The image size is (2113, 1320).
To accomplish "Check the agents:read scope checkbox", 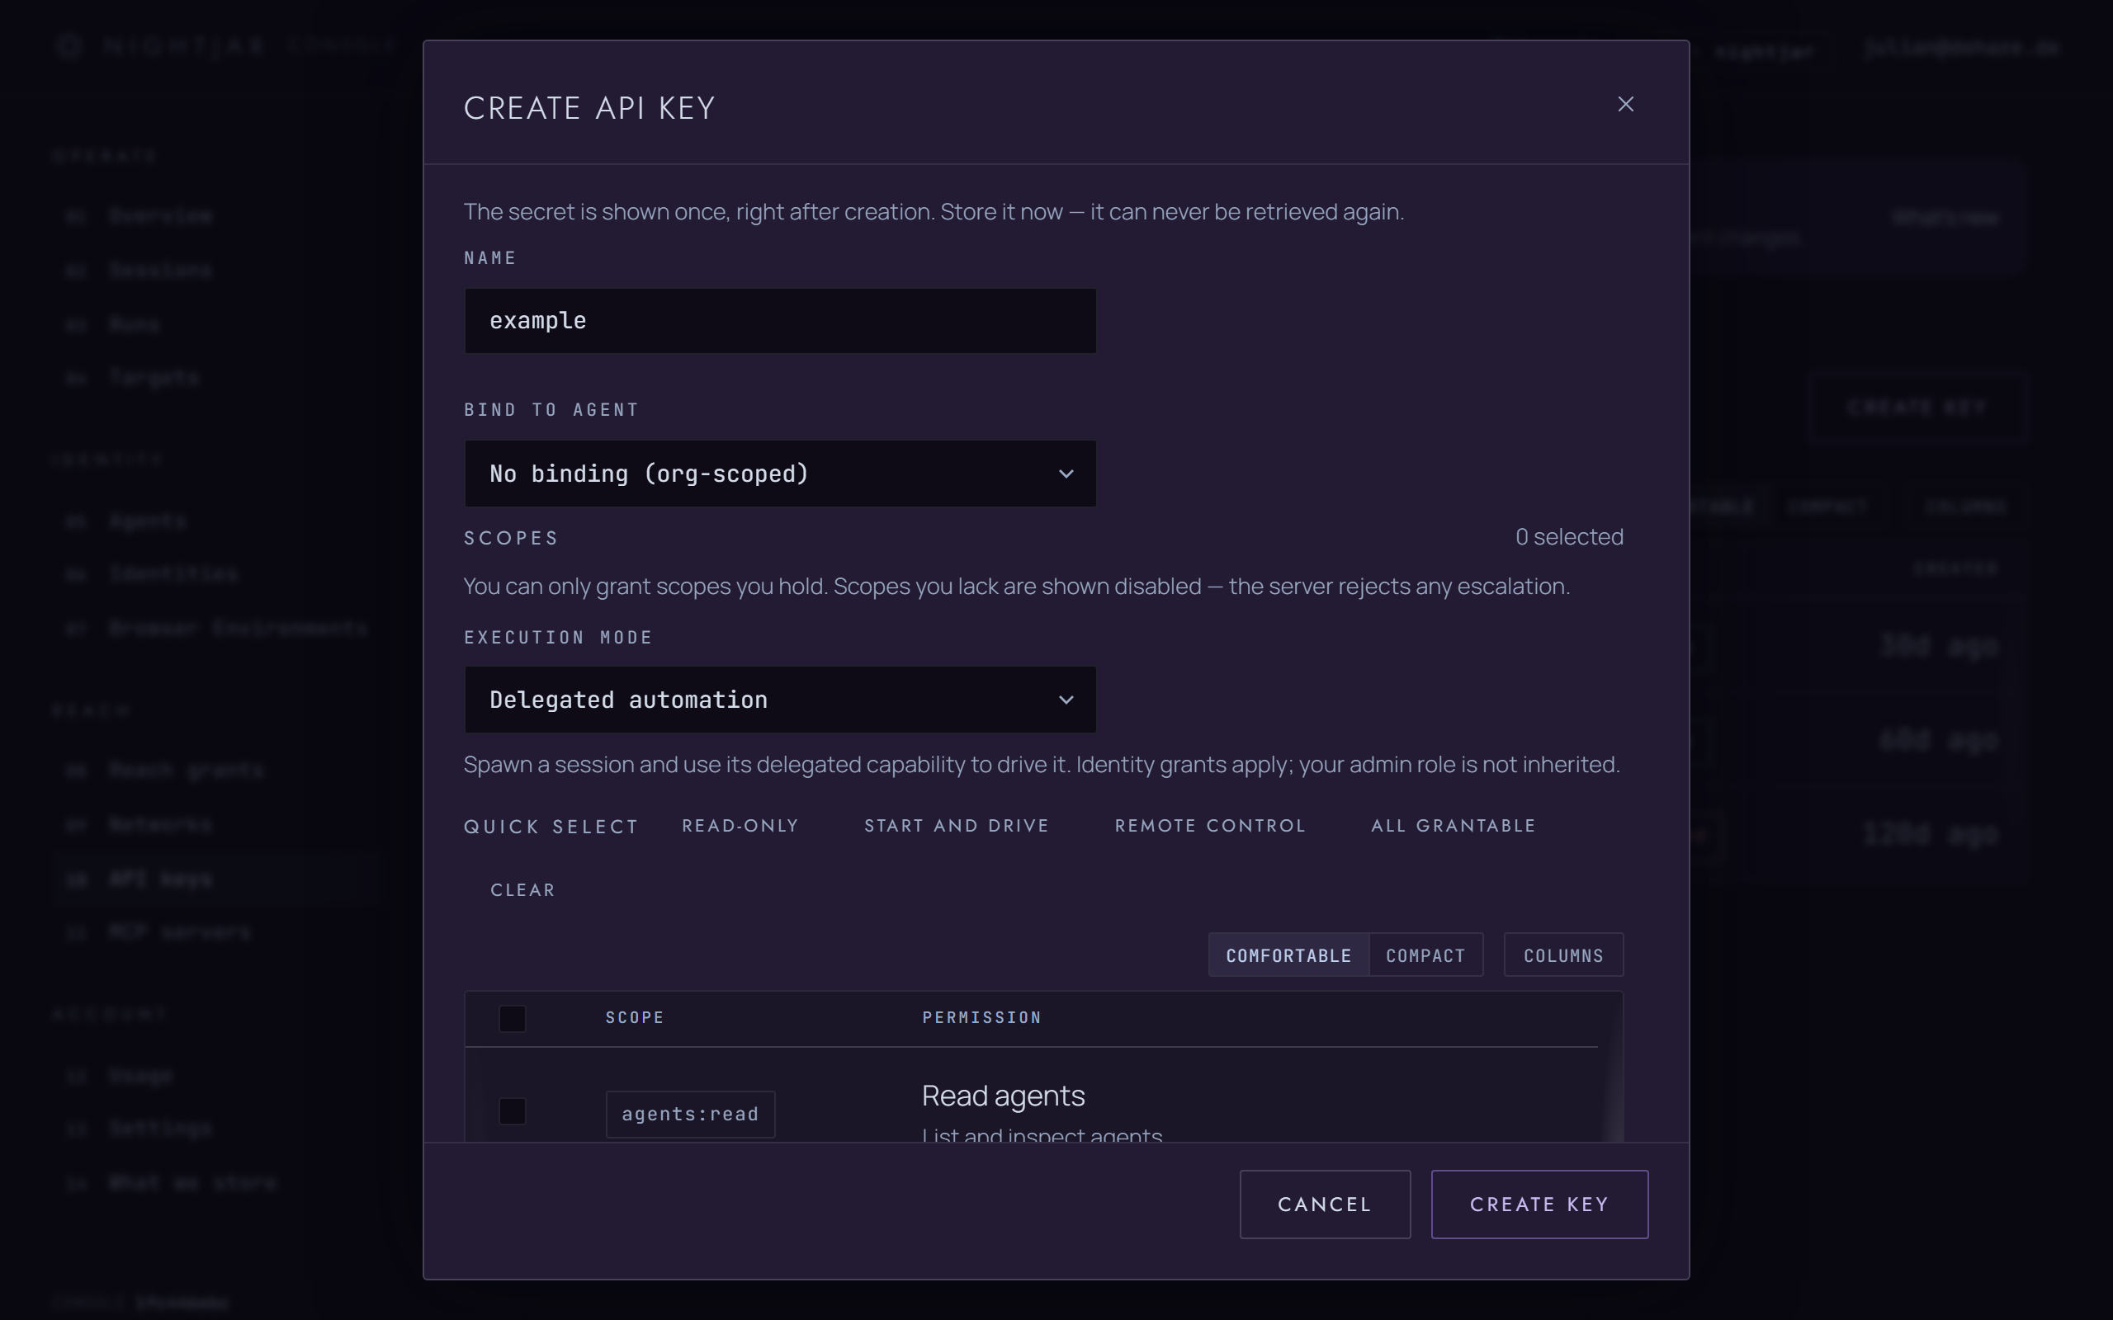I will point(512,1111).
